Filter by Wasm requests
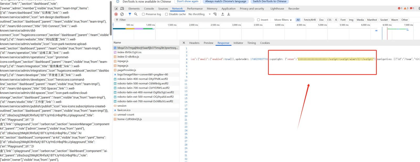420x162 pixels. coord(395,20)
